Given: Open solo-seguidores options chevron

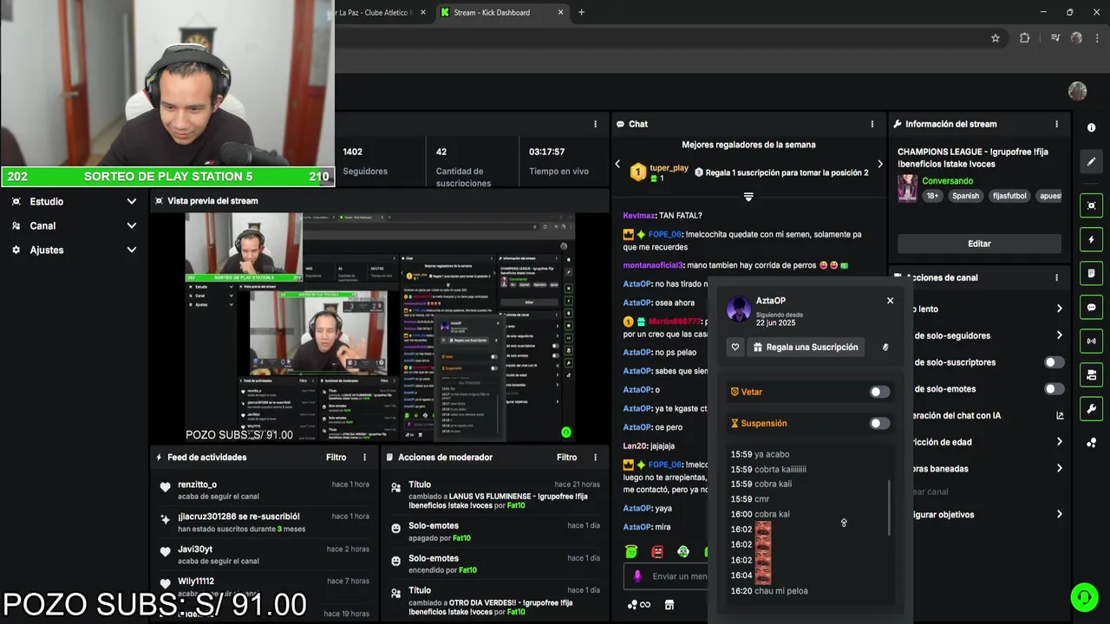Looking at the screenshot, I should click(x=1059, y=335).
